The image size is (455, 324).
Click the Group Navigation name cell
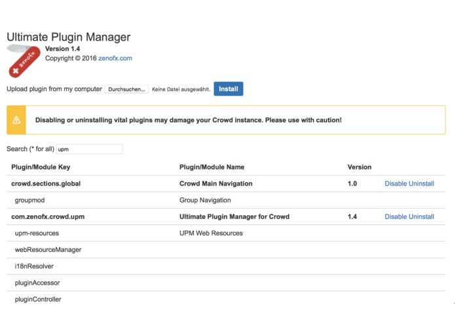(205, 200)
